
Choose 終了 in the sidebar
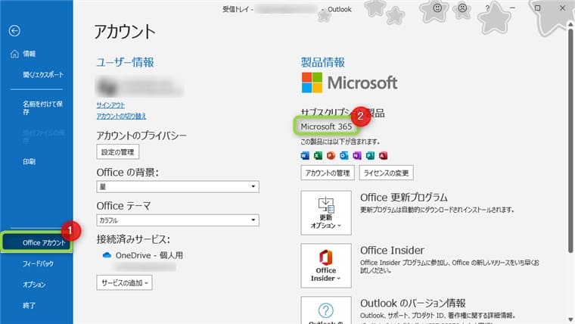coord(29,305)
